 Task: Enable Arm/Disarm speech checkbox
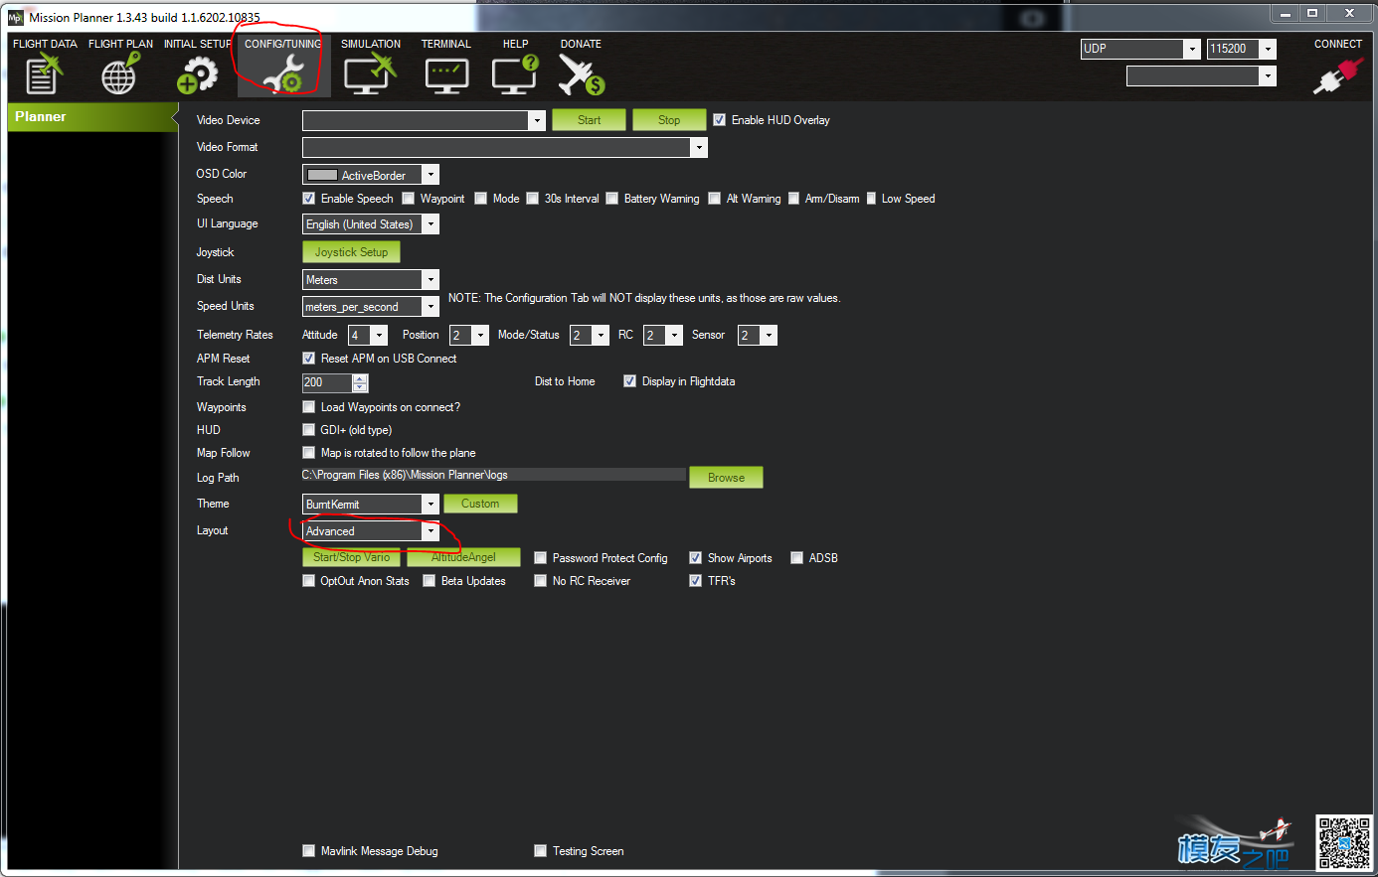[x=793, y=199]
